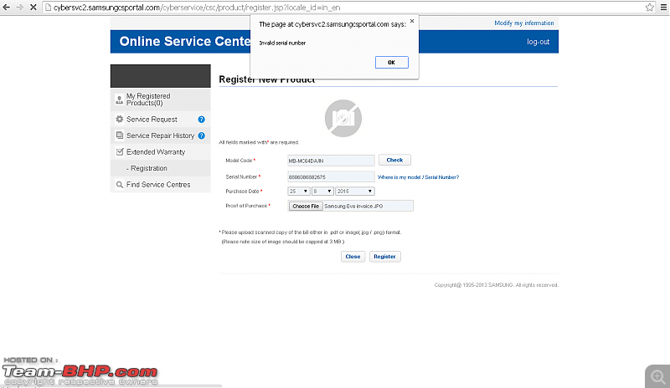Screen dimensions: 670x388
Task: Click the registered products person icon
Action: [119, 100]
